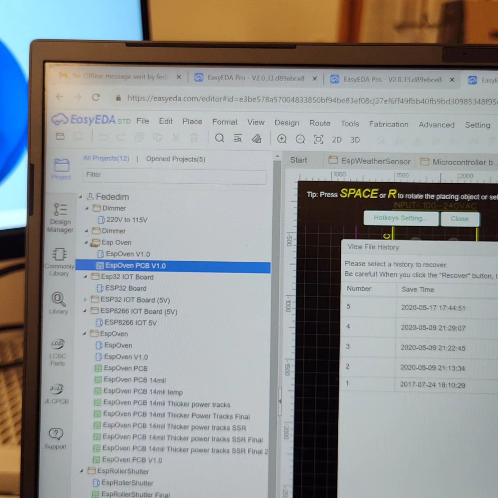Close the second EasyEDA Pro tab
498x498 pixels.
[452, 80]
